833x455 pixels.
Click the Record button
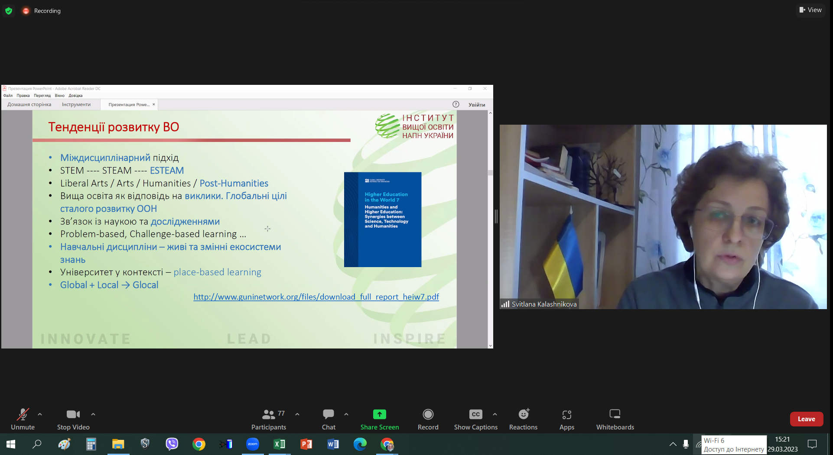(x=428, y=419)
